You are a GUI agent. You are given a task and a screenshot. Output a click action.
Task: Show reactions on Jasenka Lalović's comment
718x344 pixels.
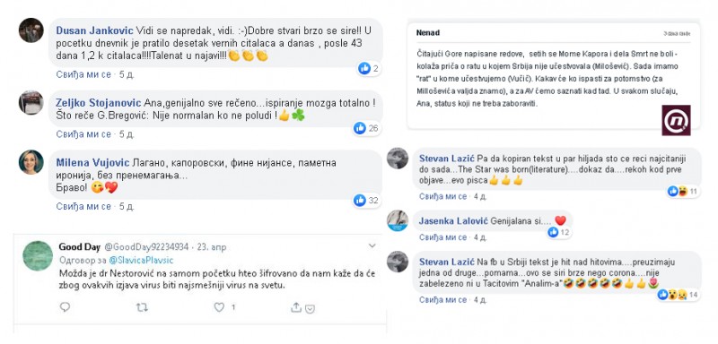coord(558,233)
